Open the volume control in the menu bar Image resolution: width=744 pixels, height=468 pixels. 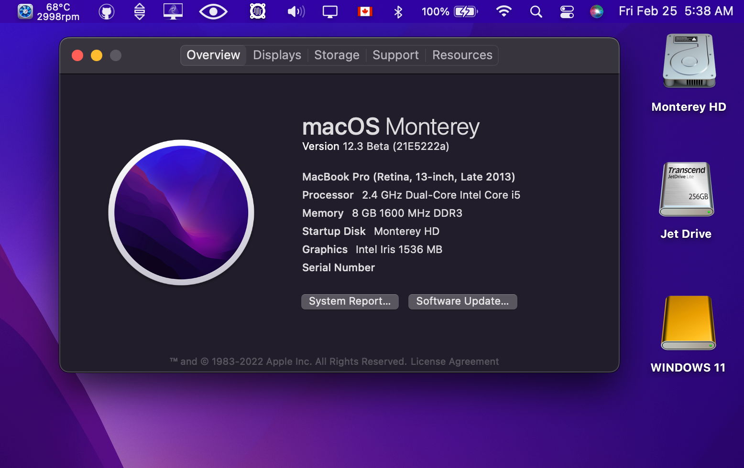click(x=296, y=11)
